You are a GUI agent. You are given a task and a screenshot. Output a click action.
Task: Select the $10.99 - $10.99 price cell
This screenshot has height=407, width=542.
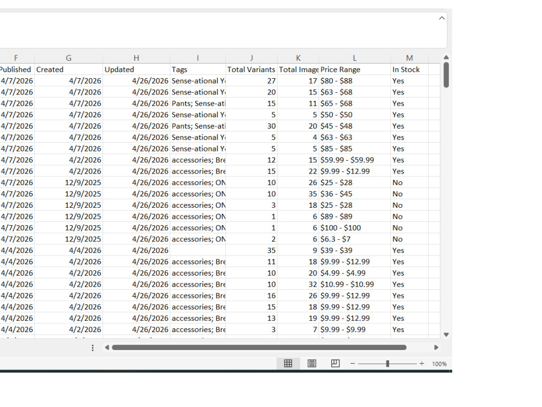pyautogui.click(x=354, y=284)
